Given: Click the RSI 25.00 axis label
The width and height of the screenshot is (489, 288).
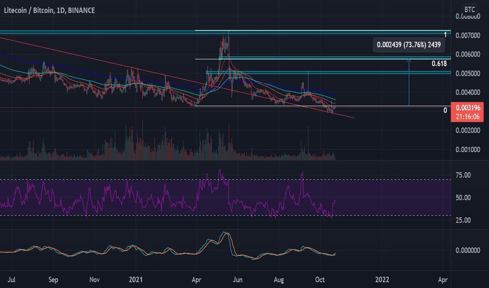Looking at the screenshot, I should pos(463,220).
